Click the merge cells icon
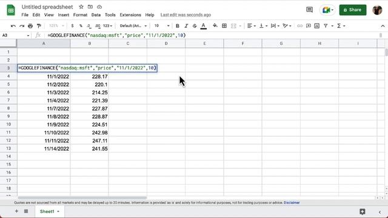Image resolution: width=388 pixels, height=218 pixels. click(233, 25)
